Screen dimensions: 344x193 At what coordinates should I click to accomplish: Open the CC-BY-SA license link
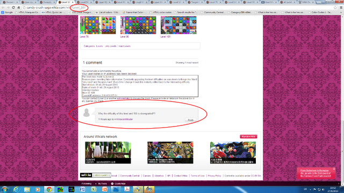(x=256, y=176)
